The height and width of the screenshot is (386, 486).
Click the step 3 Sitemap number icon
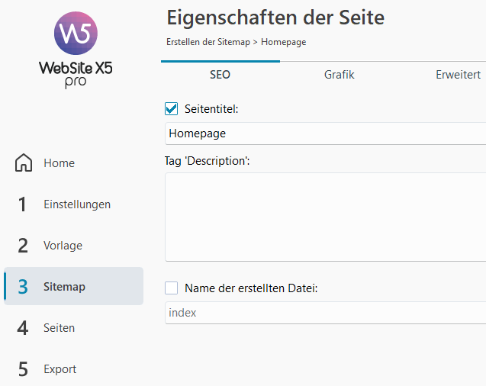(x=23, y=287)
